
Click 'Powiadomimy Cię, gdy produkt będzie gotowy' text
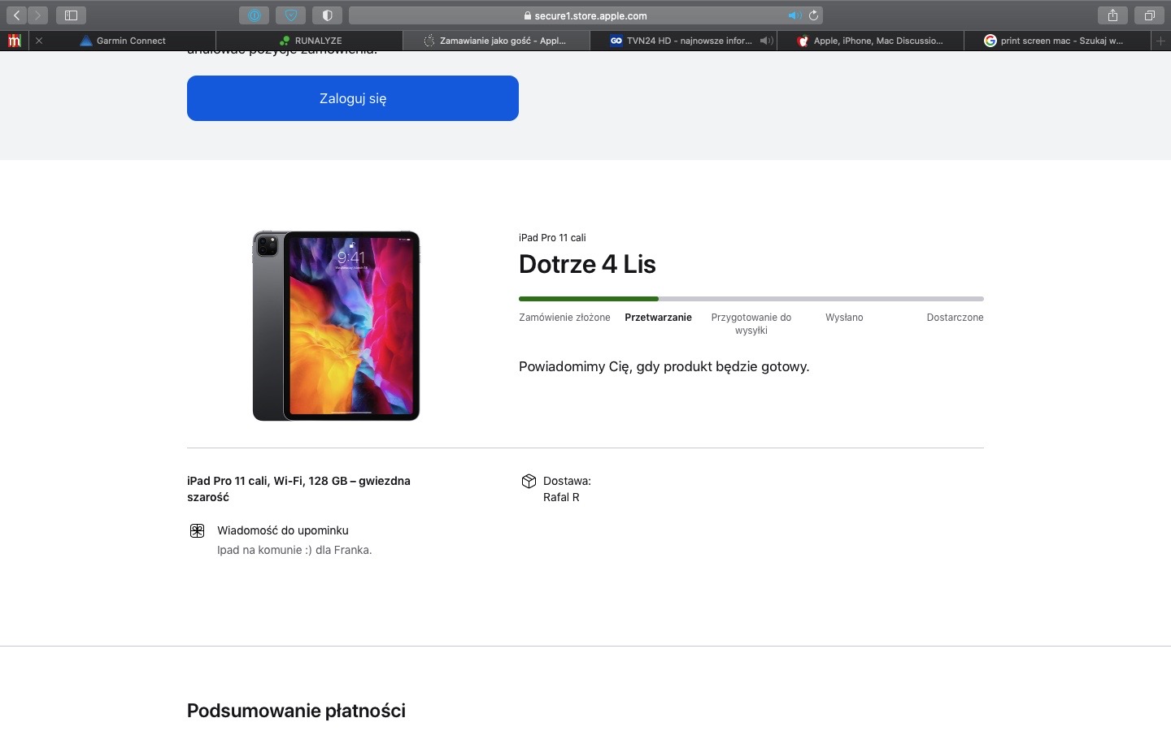coord(664,366)
